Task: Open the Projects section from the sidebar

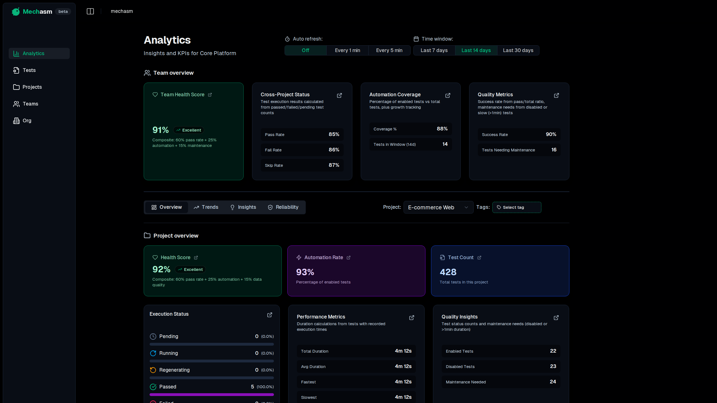Action: point(32,87)
